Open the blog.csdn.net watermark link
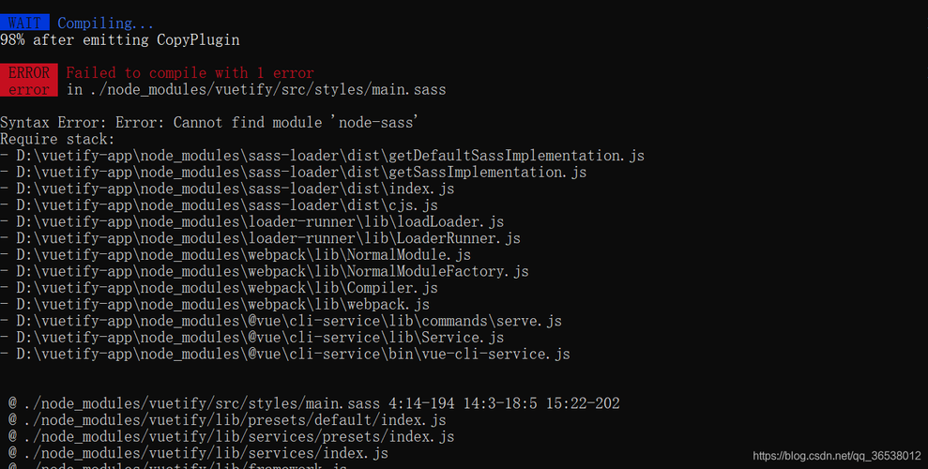 [837, 456]
